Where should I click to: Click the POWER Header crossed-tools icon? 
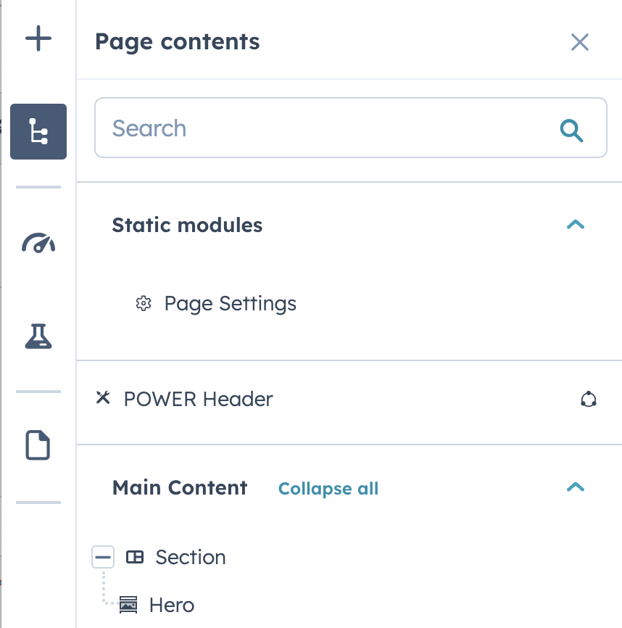click(103, 398)
